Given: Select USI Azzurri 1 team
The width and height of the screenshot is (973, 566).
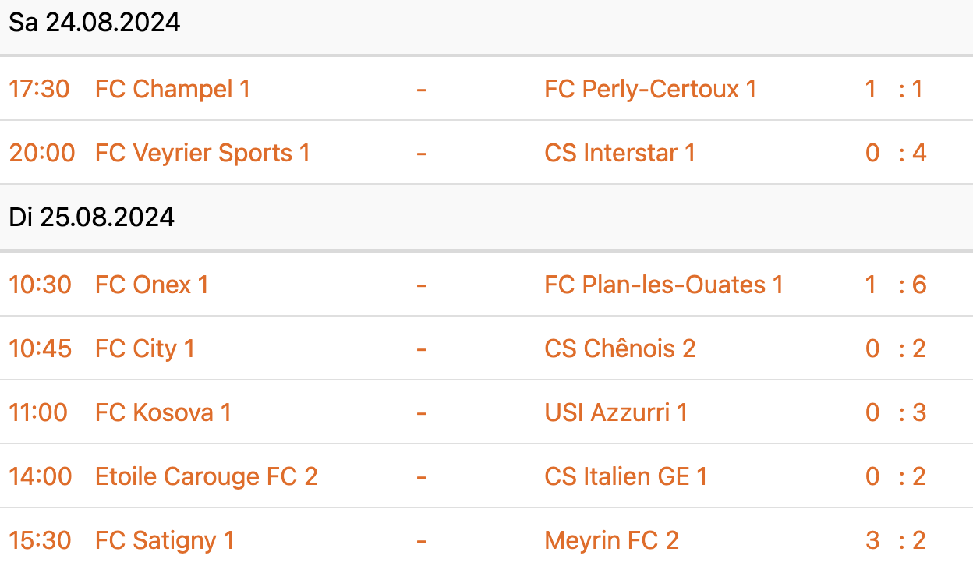Looking at the screenshot, I should click(616, 412).
